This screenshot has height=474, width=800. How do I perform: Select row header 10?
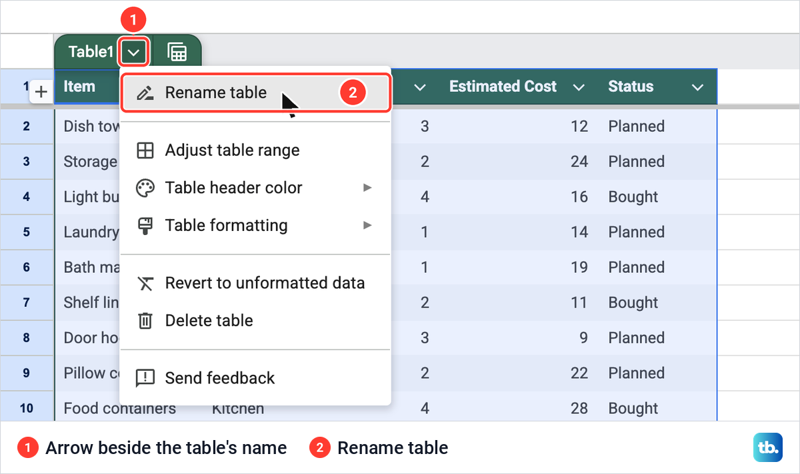pos(27,407)
